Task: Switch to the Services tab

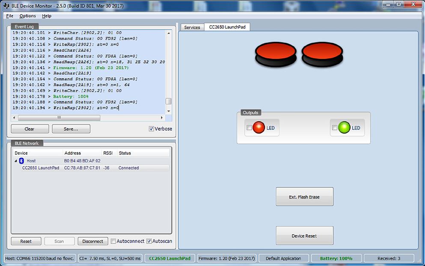Action: 192,27
